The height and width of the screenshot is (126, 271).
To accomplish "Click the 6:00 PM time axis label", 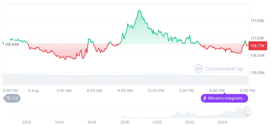I will [x=217, y=90].
